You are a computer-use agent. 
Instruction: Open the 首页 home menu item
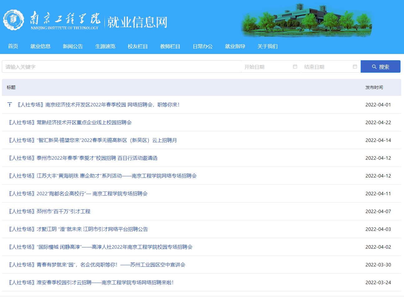(13, 46)
